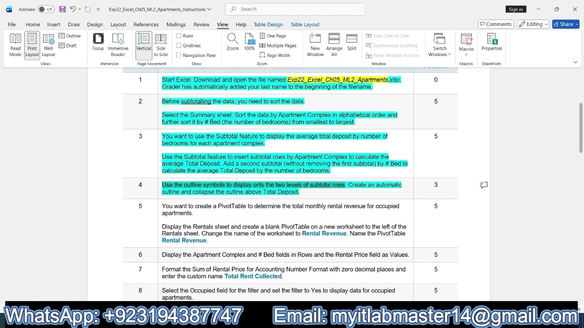The width and height of the screenshot is (584, 328).
Task: Switch to Read Mode view
Action: (x=16, y=45)
